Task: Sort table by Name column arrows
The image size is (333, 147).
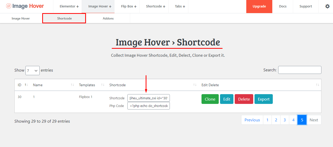Action: point(72,85)
